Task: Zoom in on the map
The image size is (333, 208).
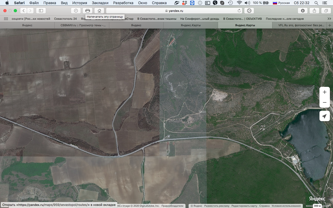Action: point(325,92)
